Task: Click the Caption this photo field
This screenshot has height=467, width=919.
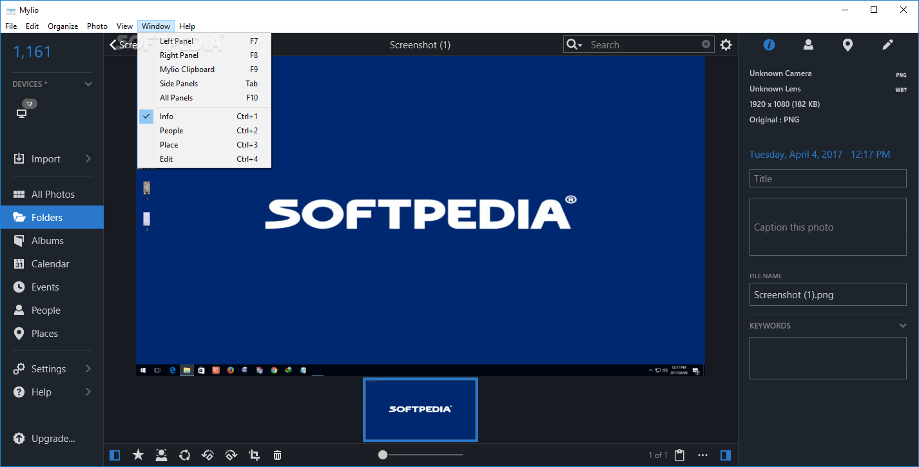Action: [828, 227]
